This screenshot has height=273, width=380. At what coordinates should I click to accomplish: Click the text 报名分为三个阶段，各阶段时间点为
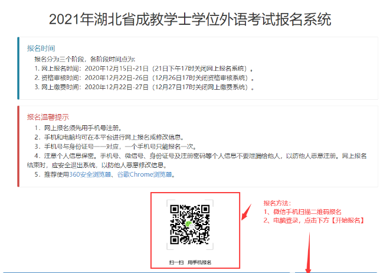(85, 59)
